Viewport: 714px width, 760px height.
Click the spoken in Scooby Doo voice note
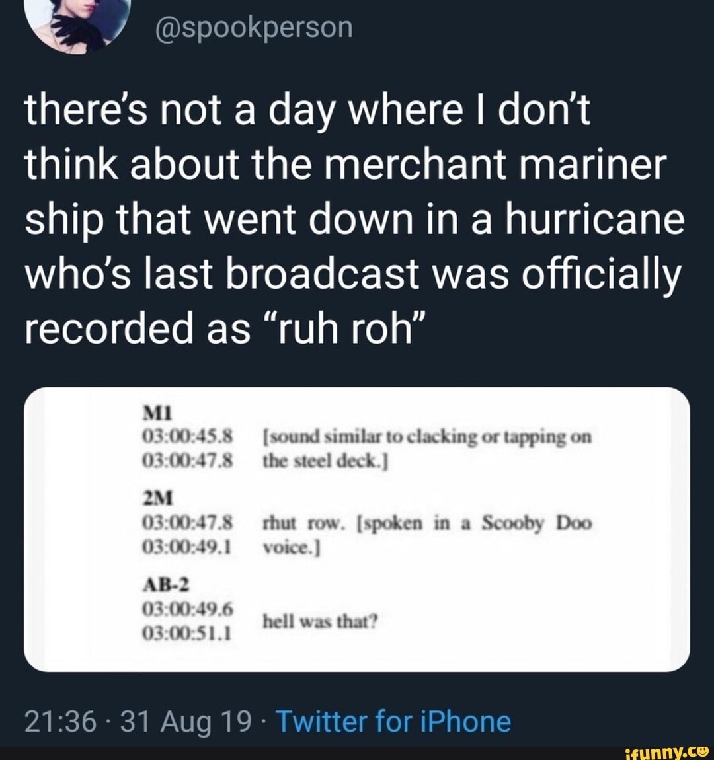[x=463, y=522]
